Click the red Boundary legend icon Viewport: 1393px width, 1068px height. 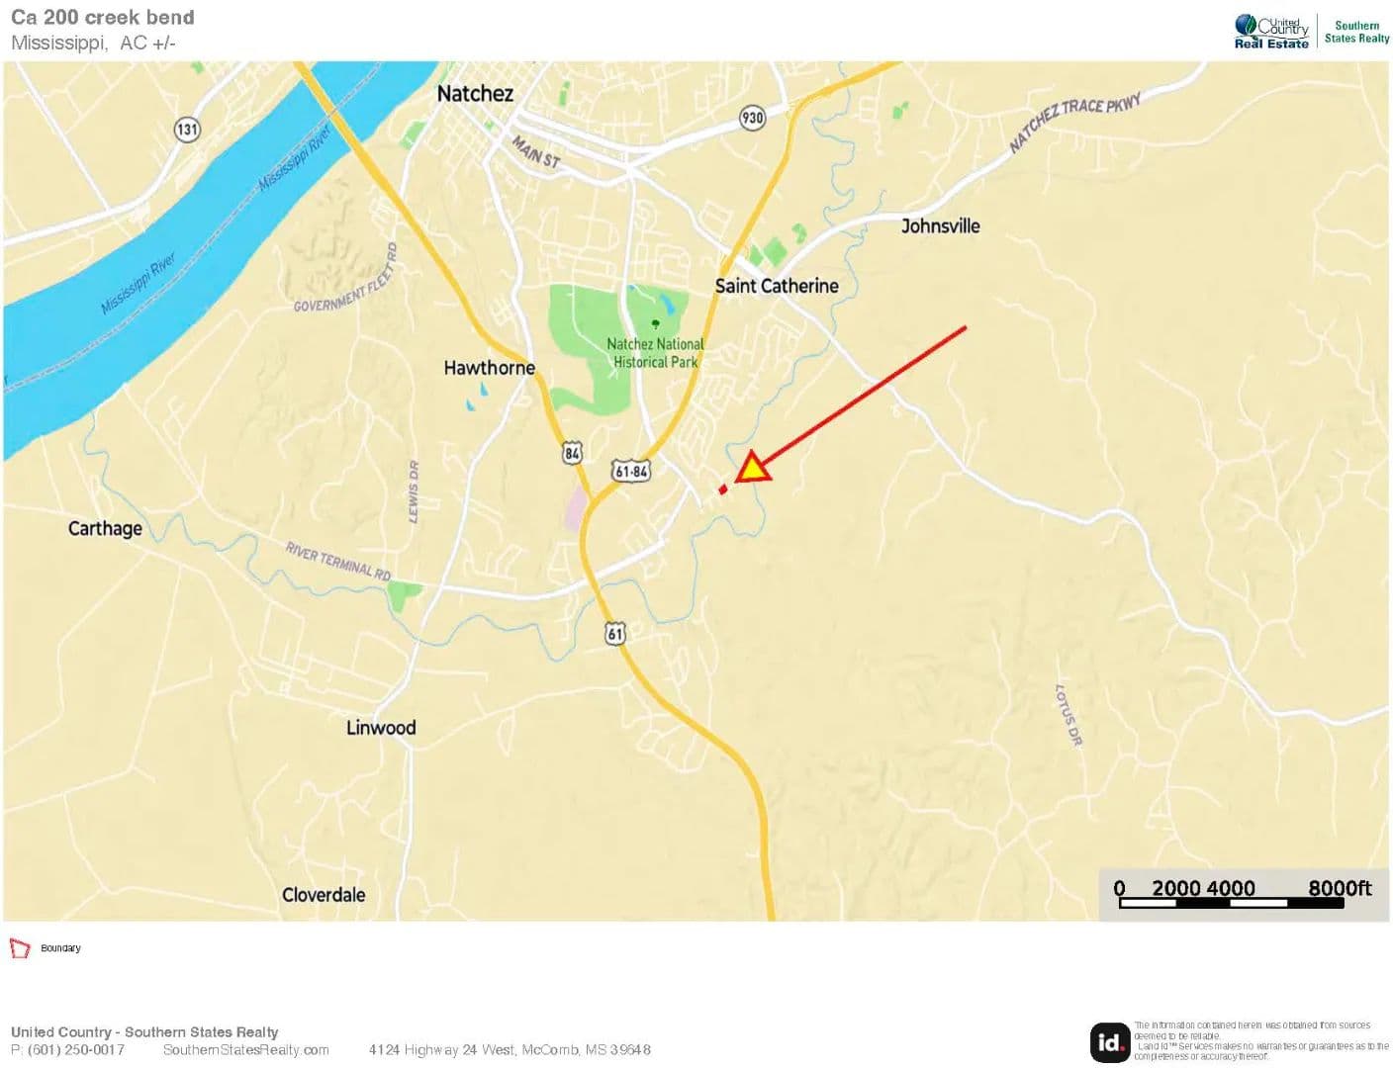20,948
